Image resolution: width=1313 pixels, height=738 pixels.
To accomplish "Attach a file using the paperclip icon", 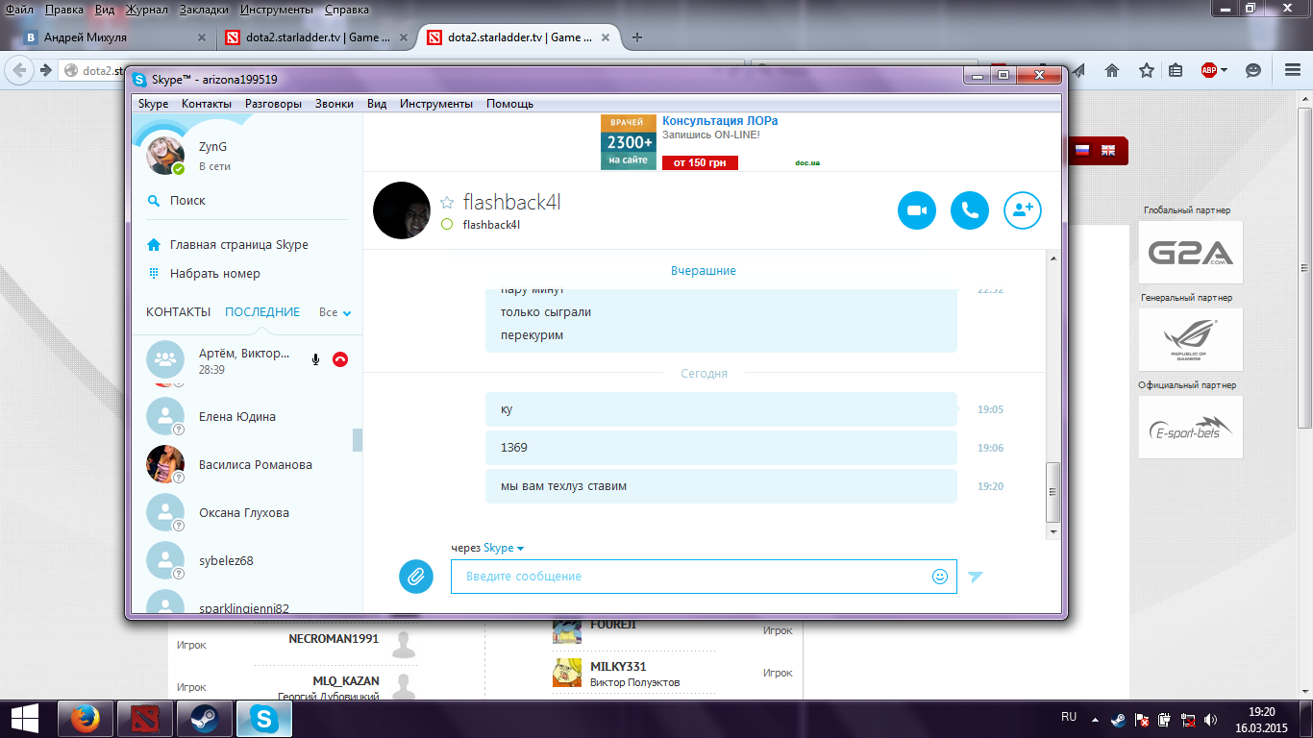I will coord(416,577).
